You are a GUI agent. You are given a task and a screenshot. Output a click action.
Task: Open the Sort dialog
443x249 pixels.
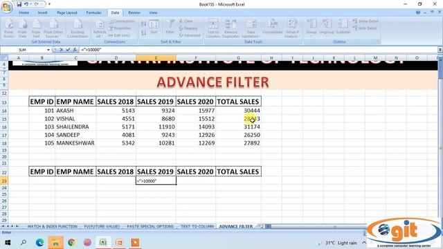154,28
